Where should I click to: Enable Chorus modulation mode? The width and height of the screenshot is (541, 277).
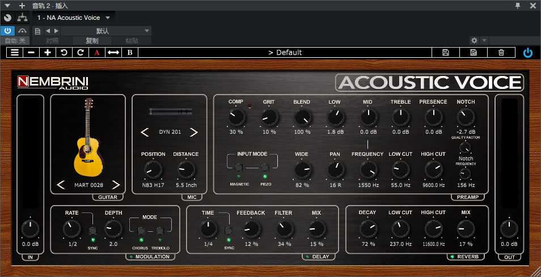click(x=141, y=231)
